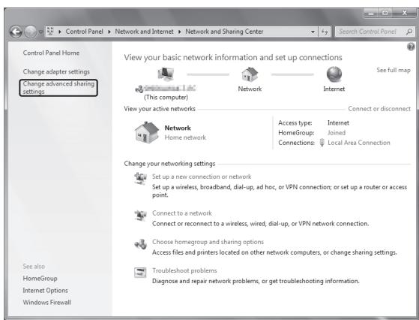Image resolution: width=419 pixels, height=320 pixels.
Task: Open the Home network link
Action: pyautogui.click(x=185, y=137)
